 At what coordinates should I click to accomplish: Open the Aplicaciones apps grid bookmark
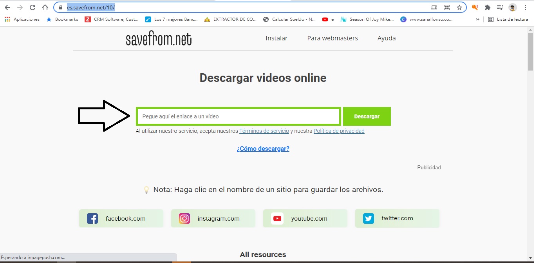tap(22, 19)
